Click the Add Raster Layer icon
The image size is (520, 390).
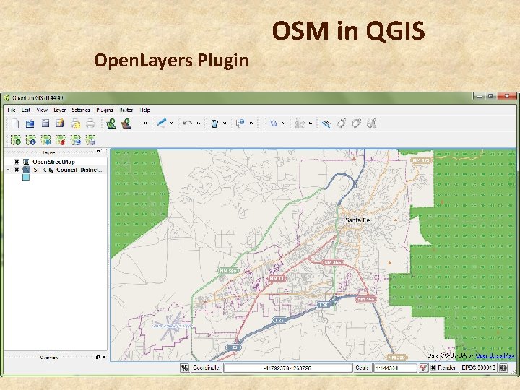126,123
